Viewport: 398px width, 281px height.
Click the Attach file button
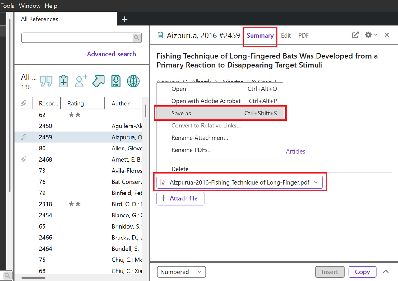[180, 198]
